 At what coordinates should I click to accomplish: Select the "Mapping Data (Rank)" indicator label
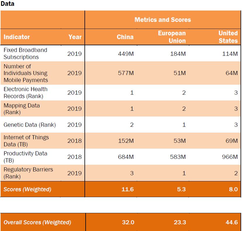(x=22, y=109)
